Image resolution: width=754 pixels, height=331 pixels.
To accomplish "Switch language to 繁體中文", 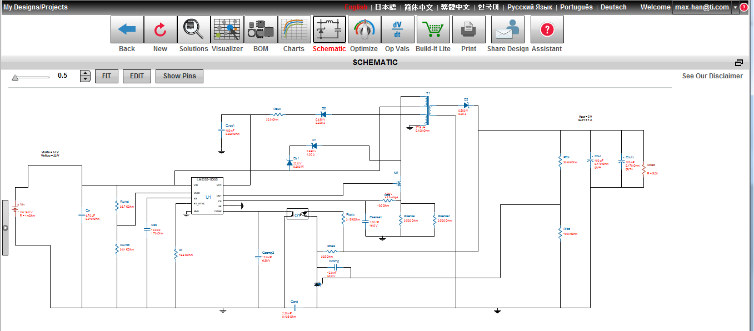I will tap(455, 7).
